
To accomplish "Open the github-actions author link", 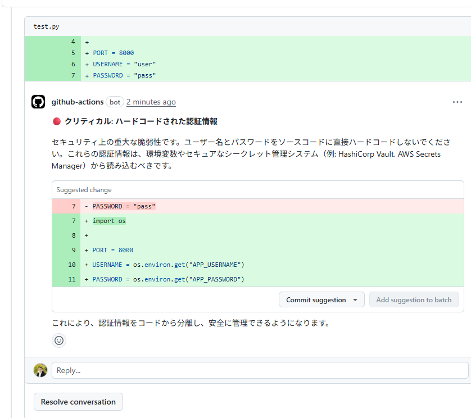I will pyautogui.click(x=78, y=102).
